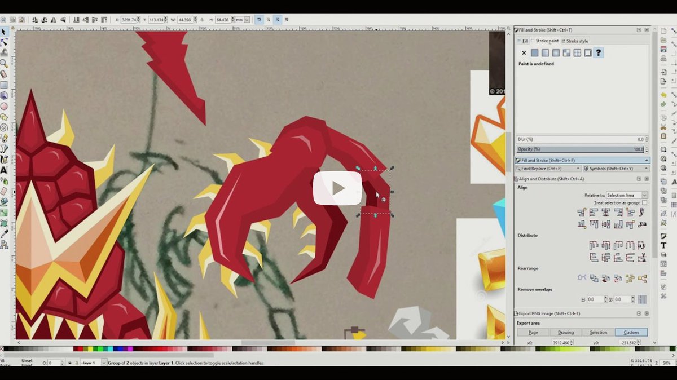Select the Star polygon tool

(4, 117)
